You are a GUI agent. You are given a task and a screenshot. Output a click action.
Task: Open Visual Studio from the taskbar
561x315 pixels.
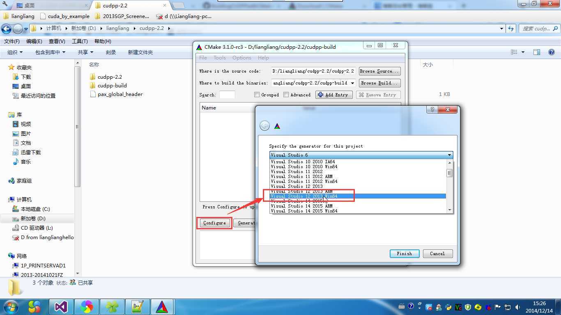pyautogui.click(x=61, y=306)
